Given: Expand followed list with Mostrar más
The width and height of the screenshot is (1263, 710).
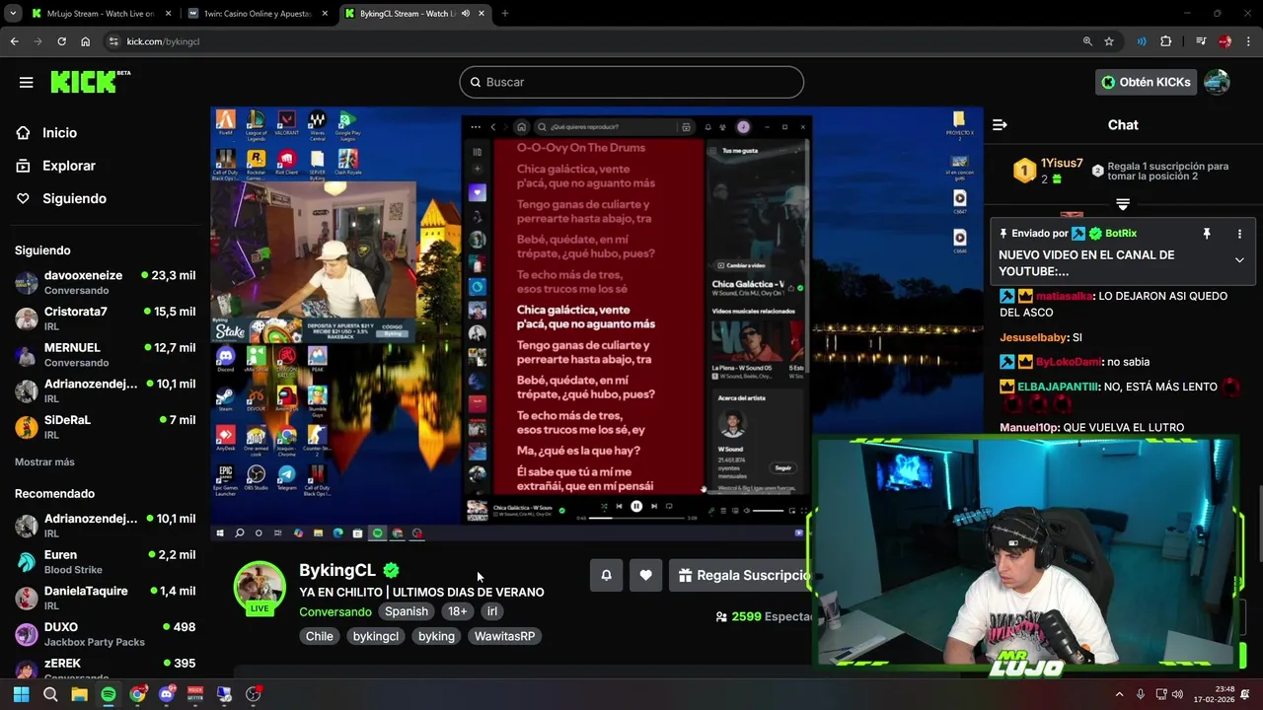Looking at the screenshot, I should point(44,461).
